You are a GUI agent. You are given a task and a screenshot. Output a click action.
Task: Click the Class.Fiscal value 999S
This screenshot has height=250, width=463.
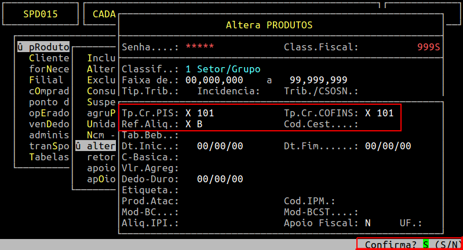pos(428,47)
